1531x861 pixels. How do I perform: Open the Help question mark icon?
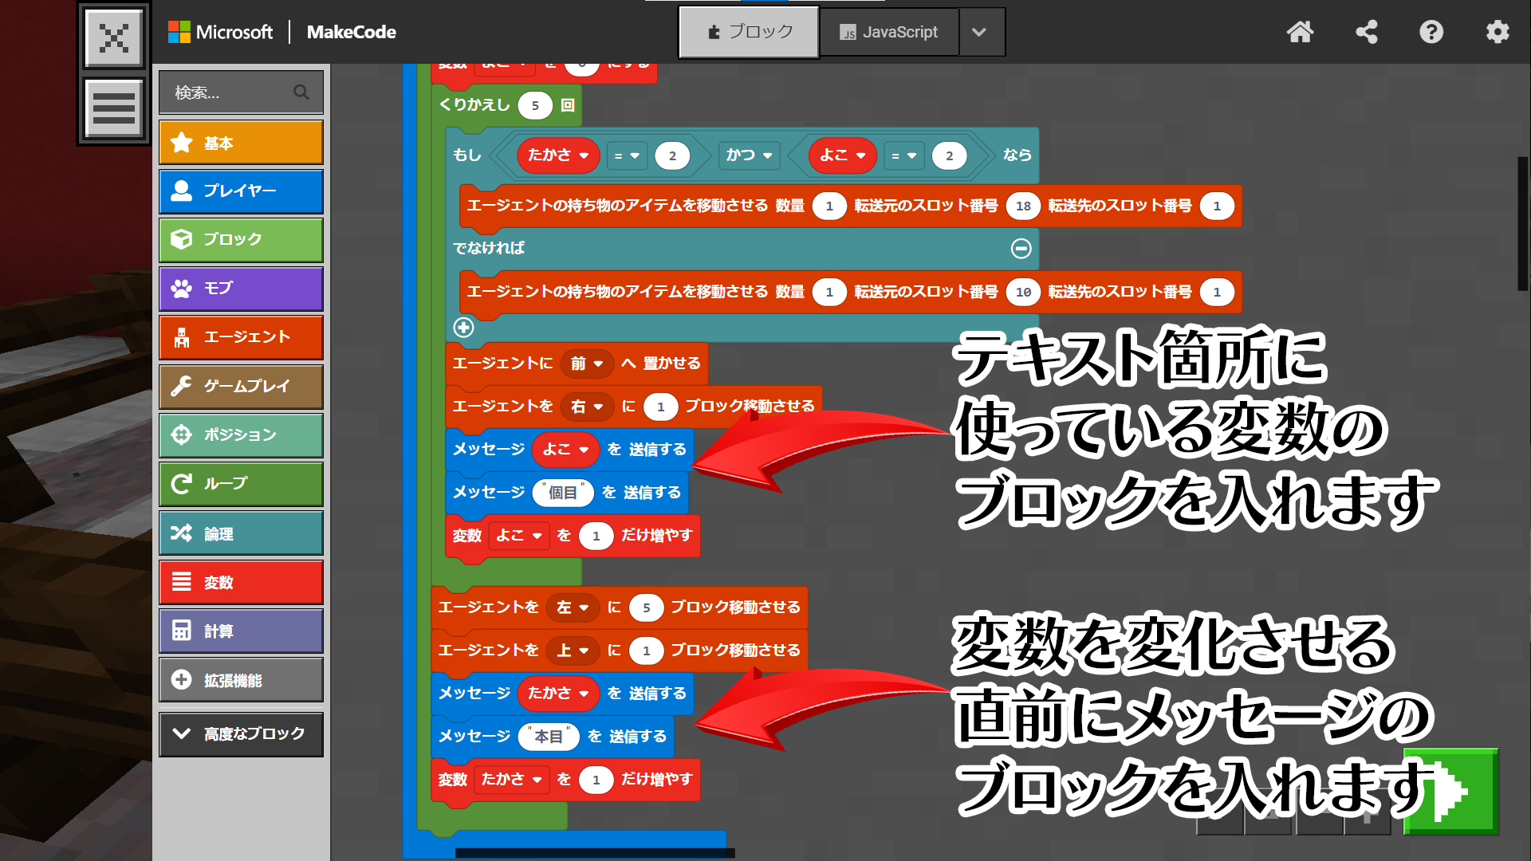pos(1431,32)
